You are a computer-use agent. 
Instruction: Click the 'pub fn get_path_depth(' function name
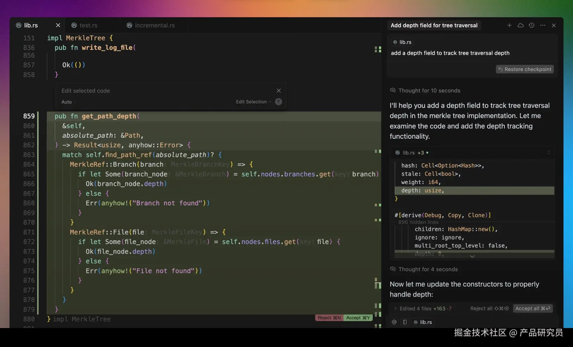[x=109, y=116]
